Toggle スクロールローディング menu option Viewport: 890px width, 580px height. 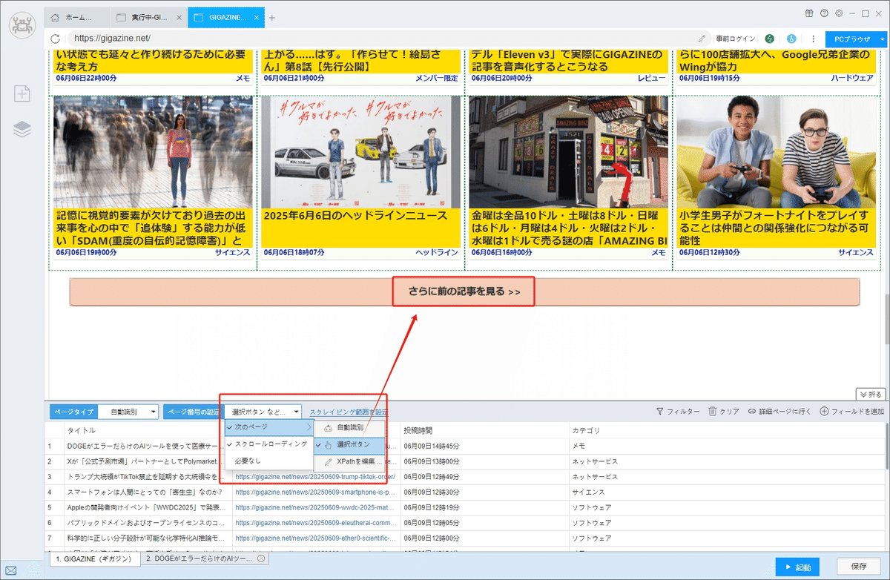click(269, 444)
